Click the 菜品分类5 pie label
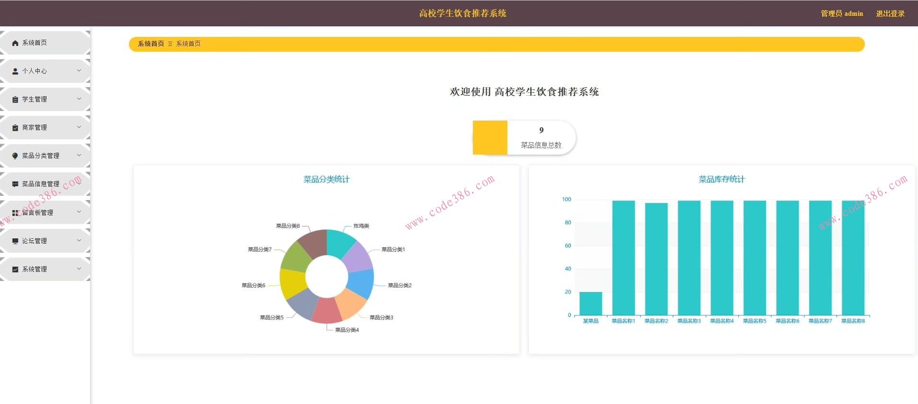 click(x=272, y=317)
